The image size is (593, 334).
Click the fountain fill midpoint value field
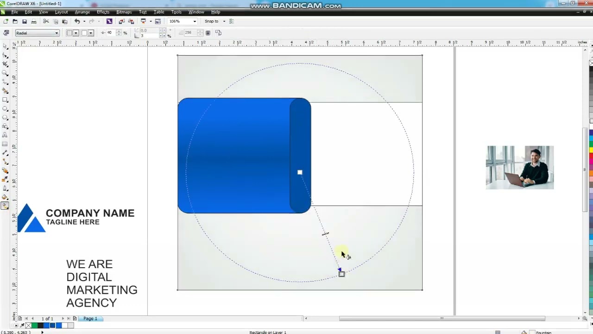tap(111, 33)
